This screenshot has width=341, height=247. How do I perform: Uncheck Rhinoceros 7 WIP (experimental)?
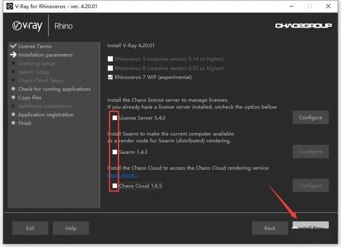[x=110, y=77]
